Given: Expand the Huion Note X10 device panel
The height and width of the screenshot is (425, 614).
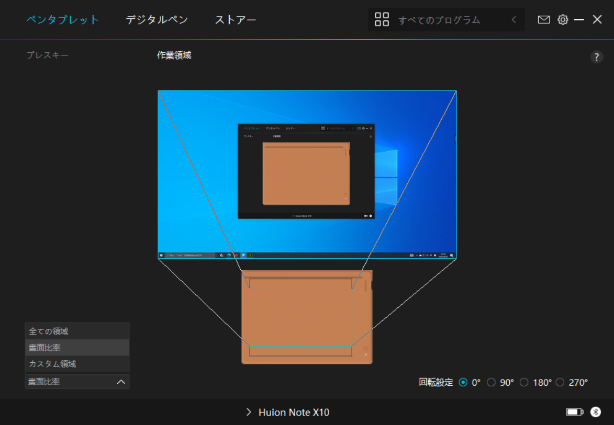Looking at the screenshot, I should pyautogui.click(x=248, y=412).
